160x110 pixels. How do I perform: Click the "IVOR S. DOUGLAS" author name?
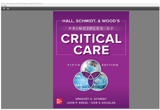(x=103, y=103)
